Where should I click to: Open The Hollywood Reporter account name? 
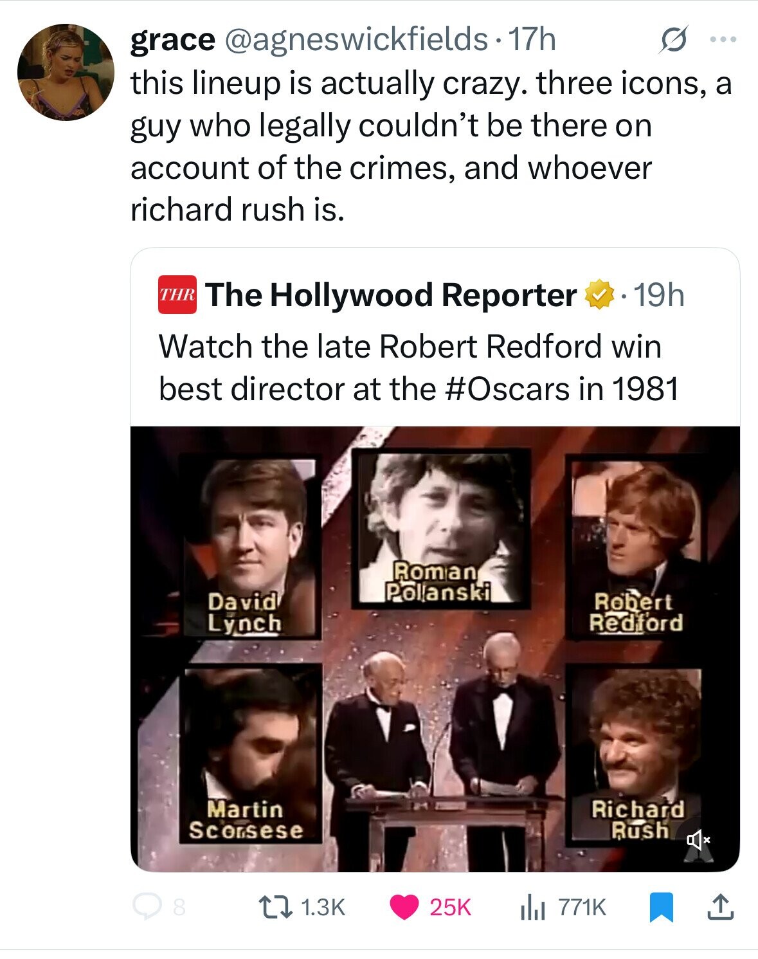pos(391,295)
